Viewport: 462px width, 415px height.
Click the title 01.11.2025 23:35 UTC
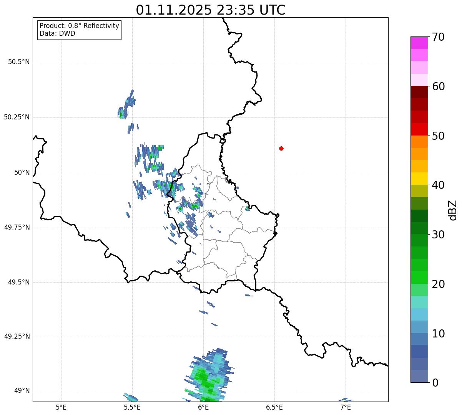pyautogui.click(x=211, y=10)
